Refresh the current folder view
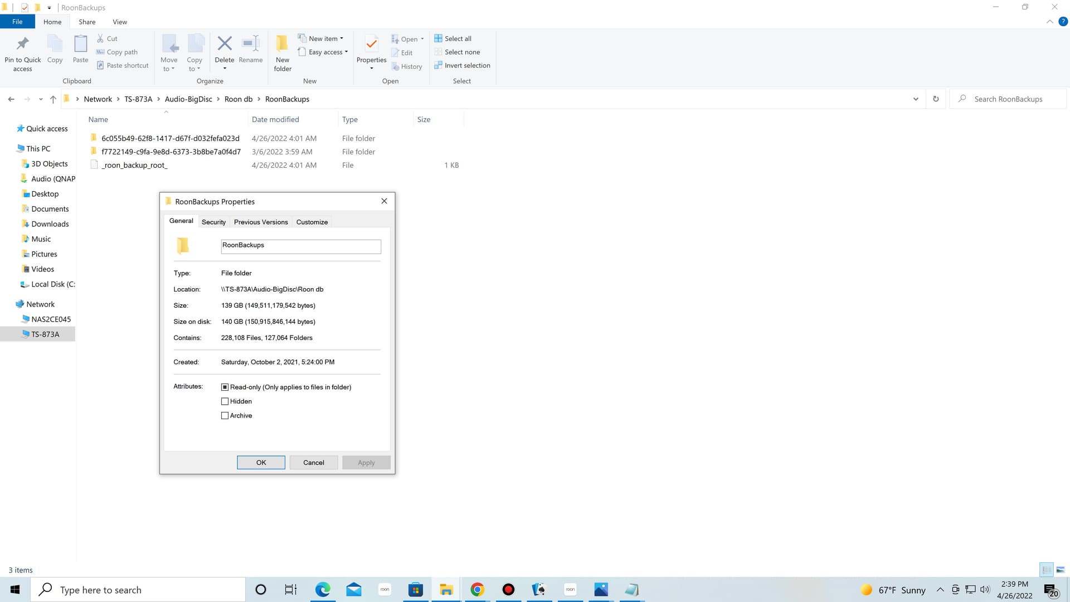The width and height of the screenshot is (1070, 602). (936, 99)
